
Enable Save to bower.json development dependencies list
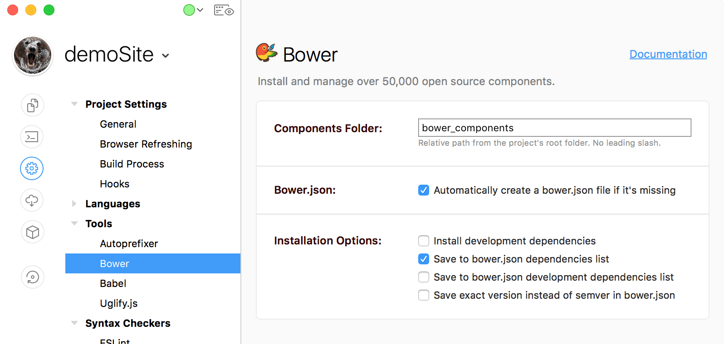pos(424,277)
